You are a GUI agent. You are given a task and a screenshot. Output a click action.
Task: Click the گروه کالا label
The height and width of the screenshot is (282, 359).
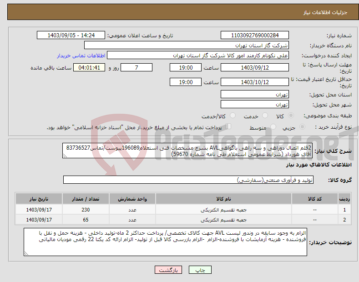click(340, 180)
